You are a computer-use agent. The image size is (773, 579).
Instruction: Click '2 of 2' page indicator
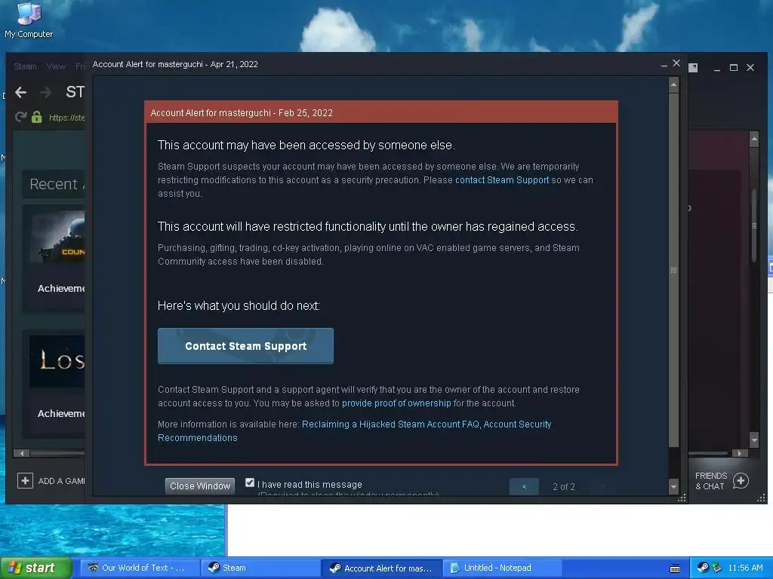(x=563, y=486)
